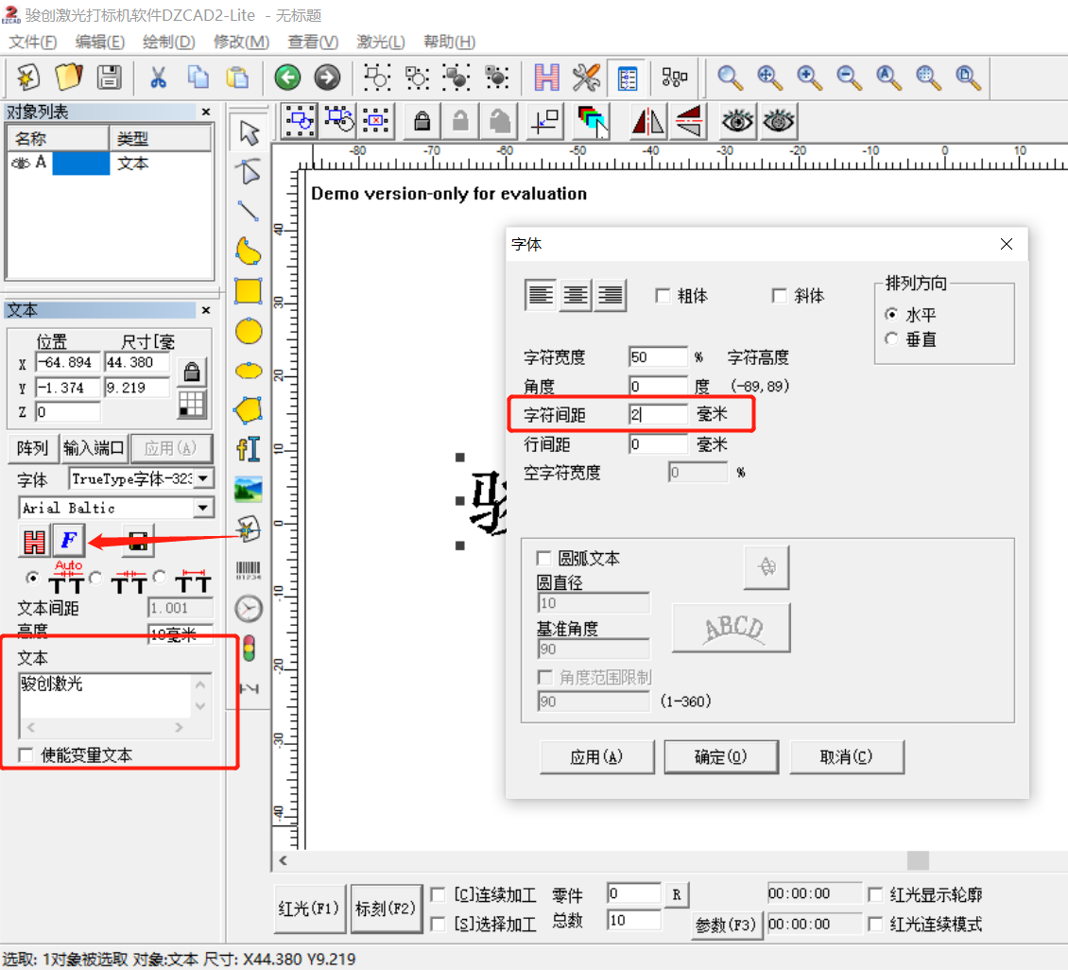1068x970 pixels.
Task: Cut selection with scissors icon
Action: tap(158, 77)
